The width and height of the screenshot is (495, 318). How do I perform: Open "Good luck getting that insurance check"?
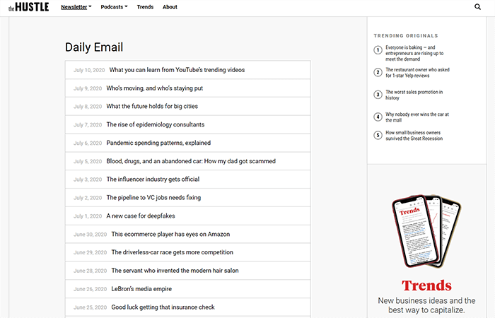pos(163,307)
